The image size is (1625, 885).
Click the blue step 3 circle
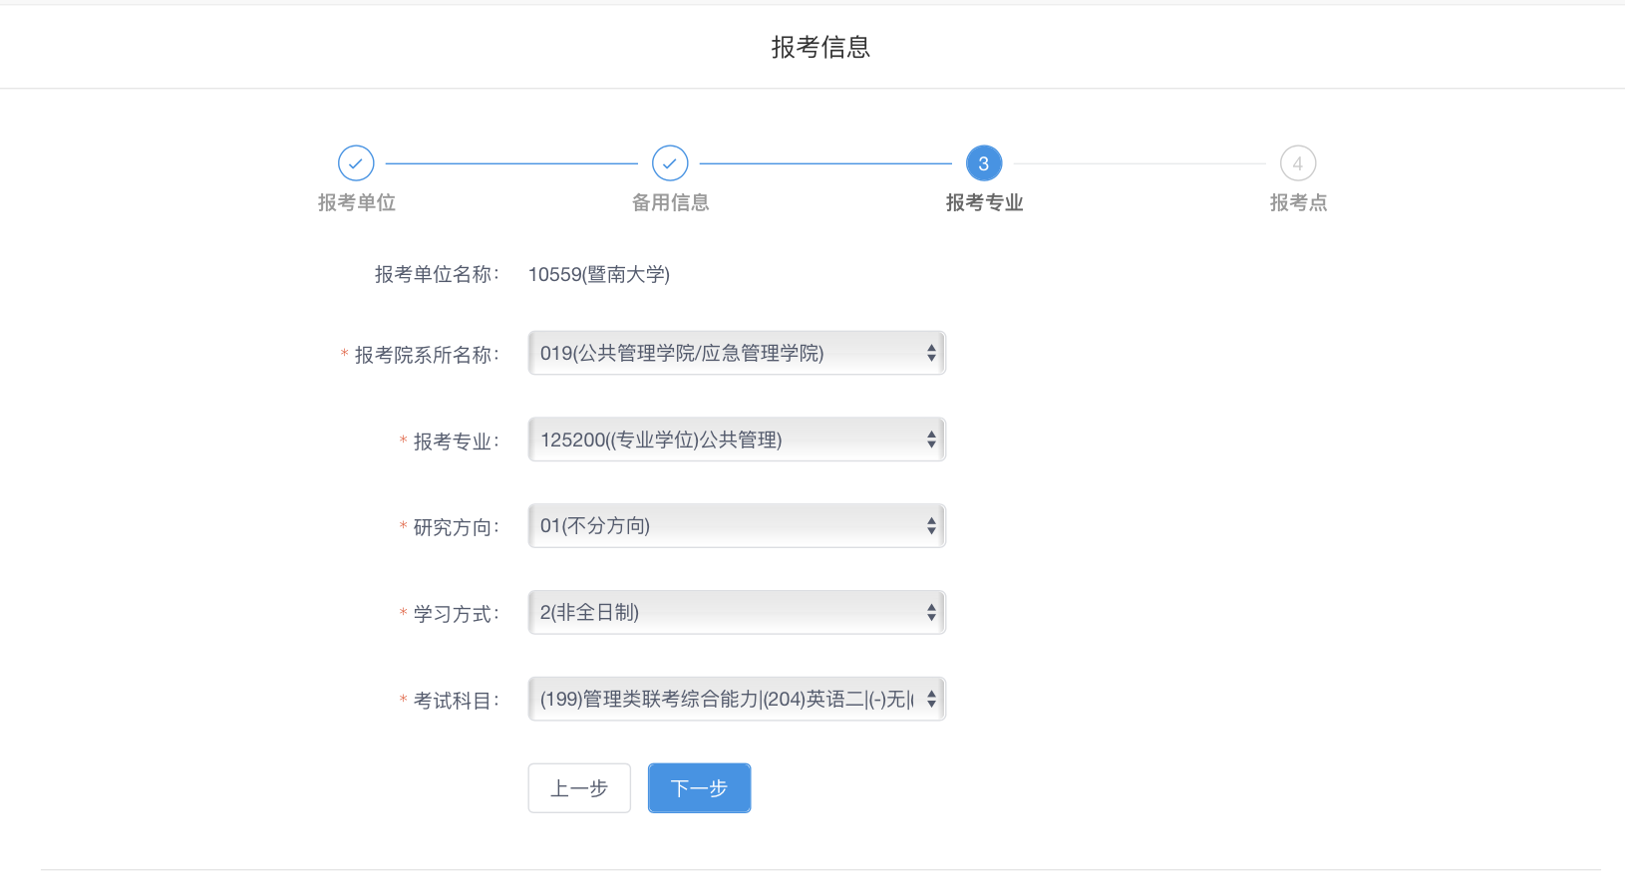[984, 163]
